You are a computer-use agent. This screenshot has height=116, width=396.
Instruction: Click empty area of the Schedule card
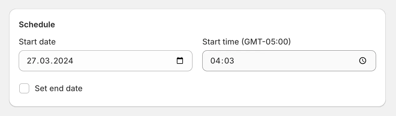233,89
